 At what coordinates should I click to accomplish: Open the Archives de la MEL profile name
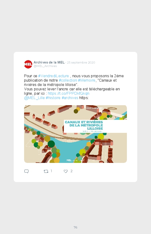click(49, 62)
